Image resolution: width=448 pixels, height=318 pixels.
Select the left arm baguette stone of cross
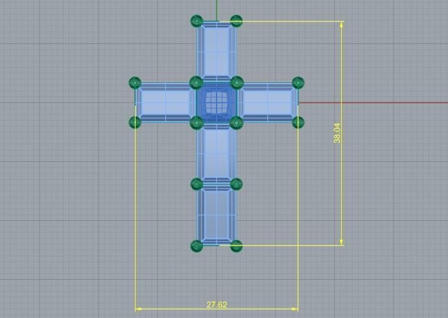pyautogui.click(x=166, y=103)
